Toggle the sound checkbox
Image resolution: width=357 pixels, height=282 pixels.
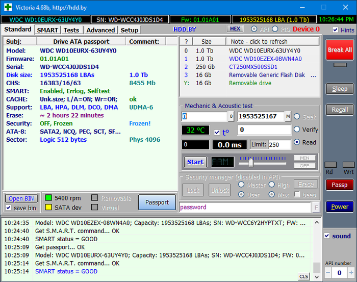(x=327, y=236)
